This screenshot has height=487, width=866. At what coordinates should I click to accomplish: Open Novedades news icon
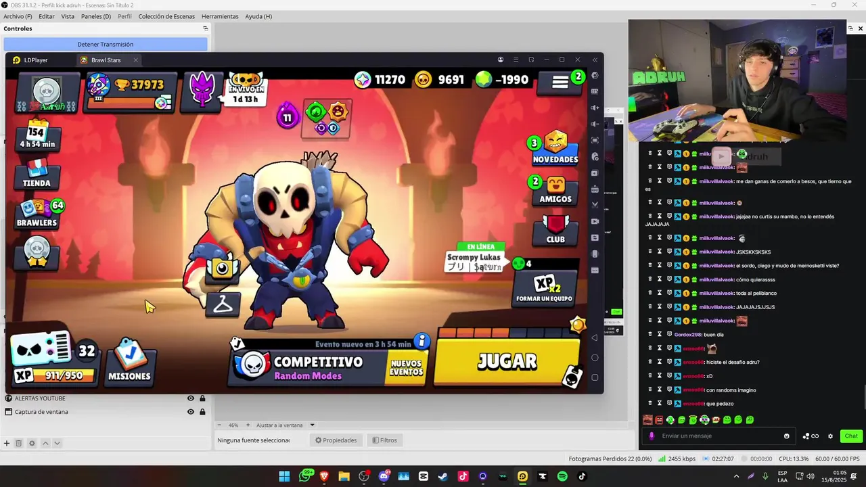[555, 148]
